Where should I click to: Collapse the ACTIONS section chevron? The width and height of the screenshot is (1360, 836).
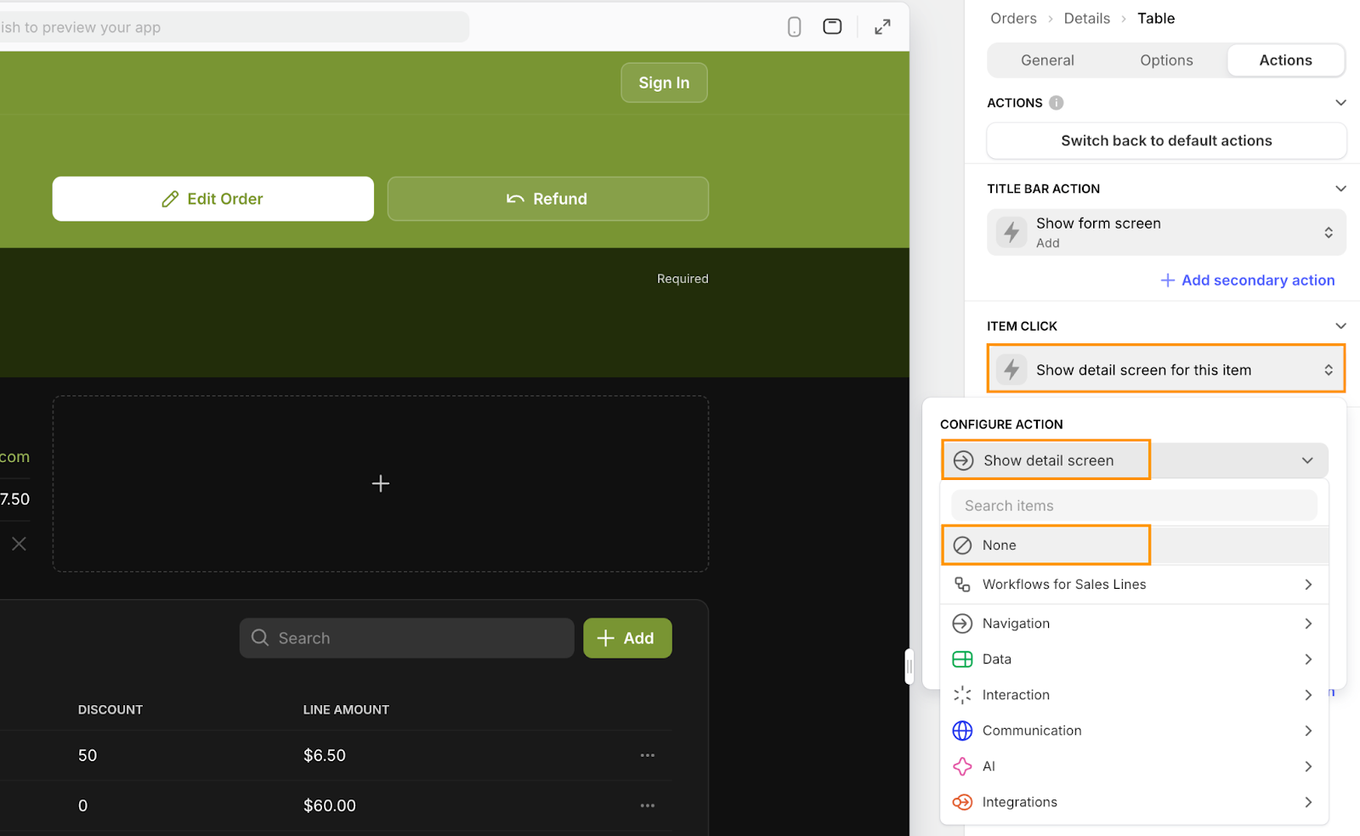pos(1340,103)
